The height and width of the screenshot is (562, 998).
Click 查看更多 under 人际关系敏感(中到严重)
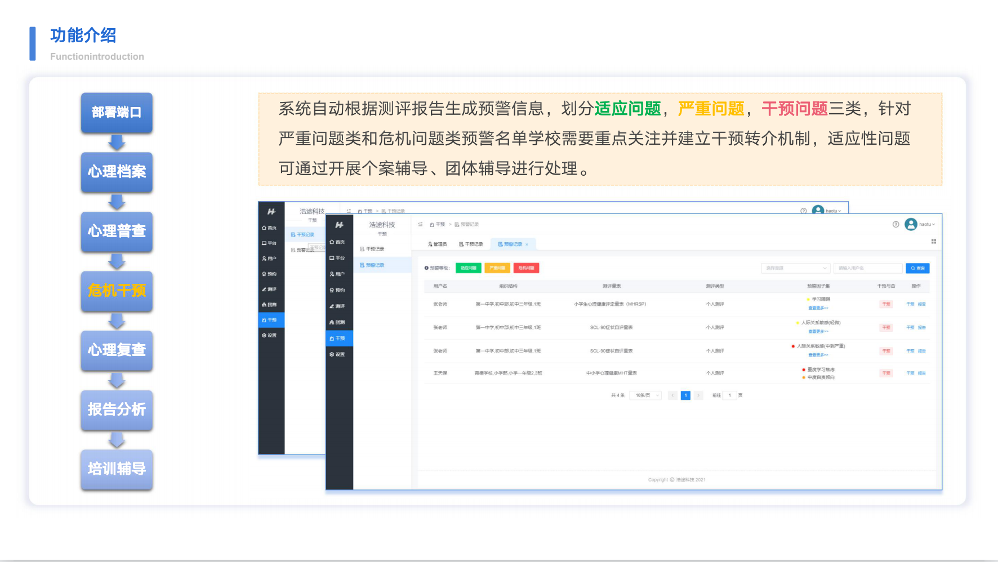[818, 355]
